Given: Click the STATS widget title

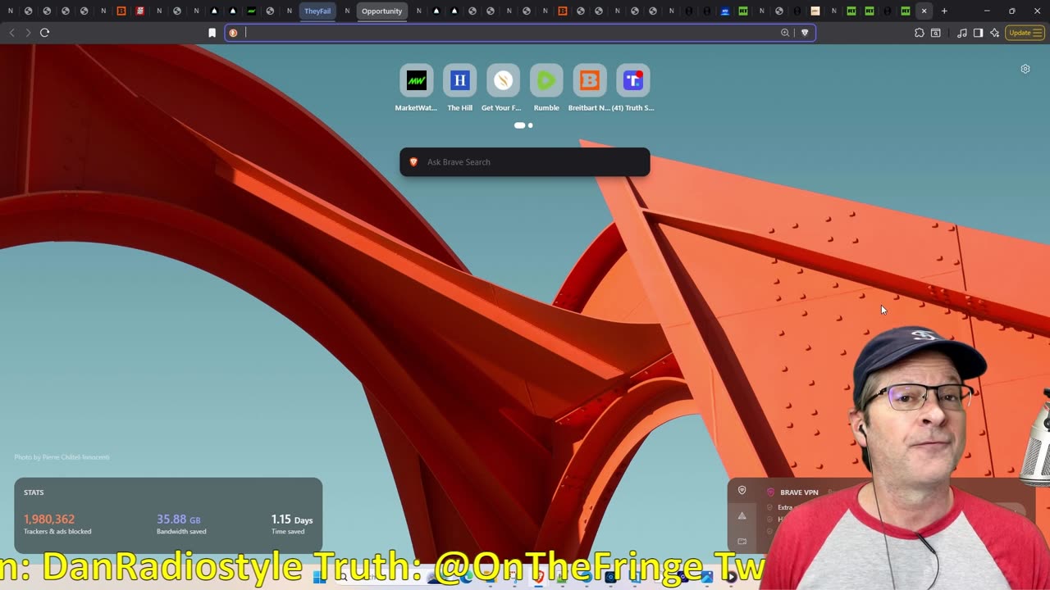Looking at the screenshot, I should point(34,492).
